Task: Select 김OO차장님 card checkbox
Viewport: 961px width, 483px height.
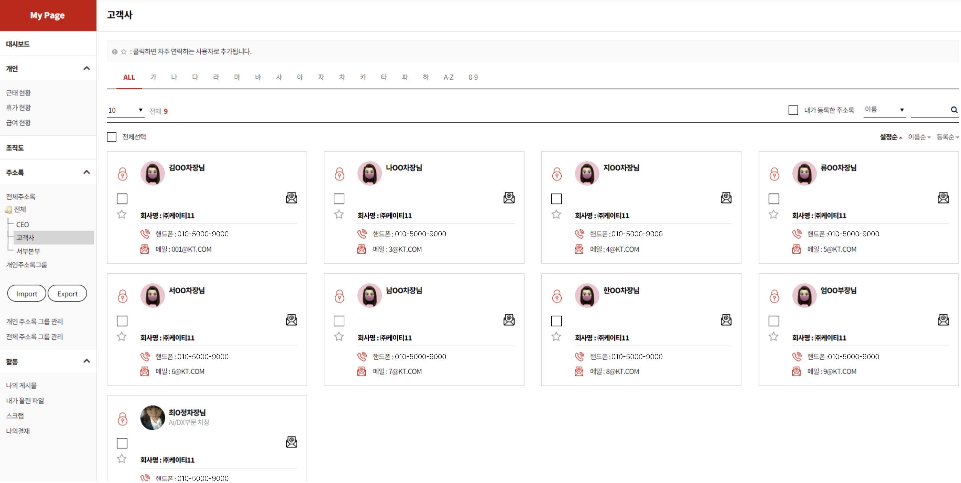Action: point(122,199)
